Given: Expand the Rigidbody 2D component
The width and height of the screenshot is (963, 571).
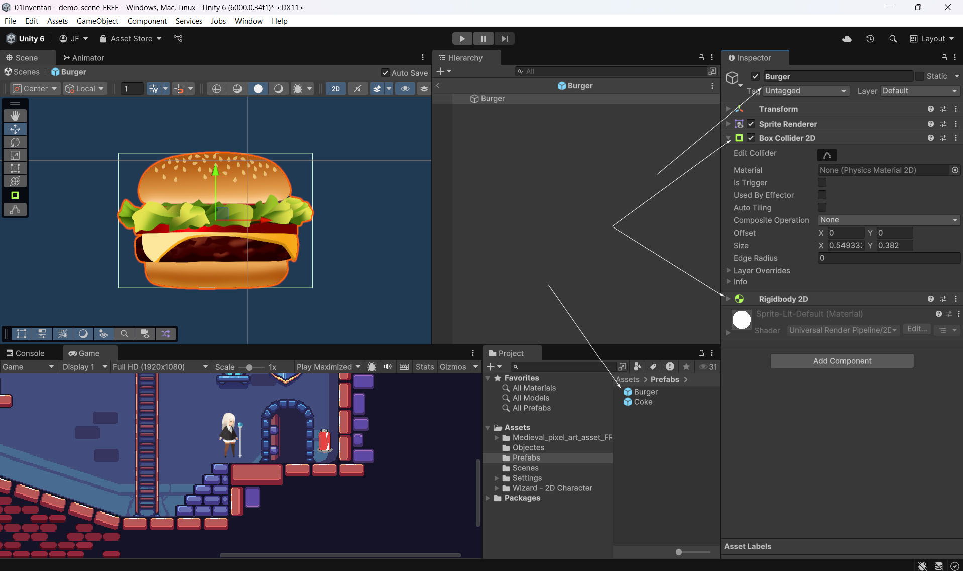Looking at the screenshot, I should (728, 299).
